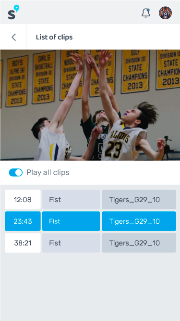Click the Play all clips label
This screenshot has width=180, height=321.
48,172
